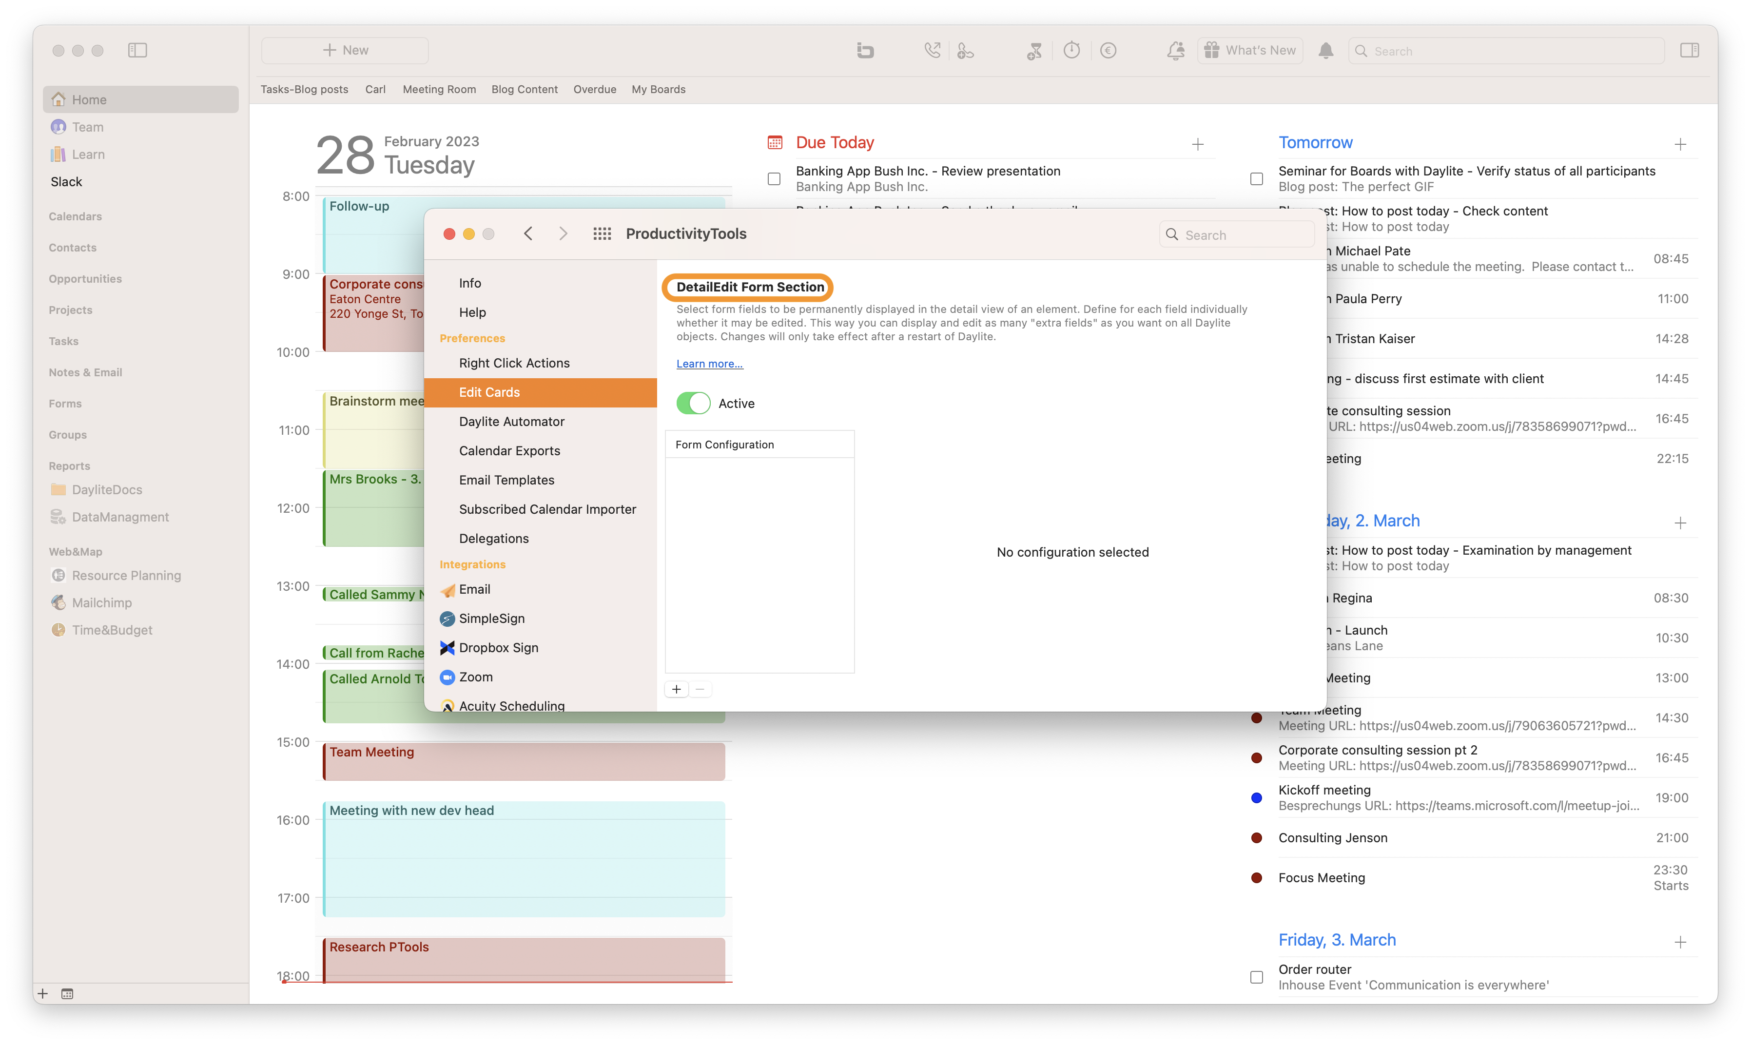Click the outgoing call phone icon
This screenshot has width=1751, height=1045.
tap(932, 50)
